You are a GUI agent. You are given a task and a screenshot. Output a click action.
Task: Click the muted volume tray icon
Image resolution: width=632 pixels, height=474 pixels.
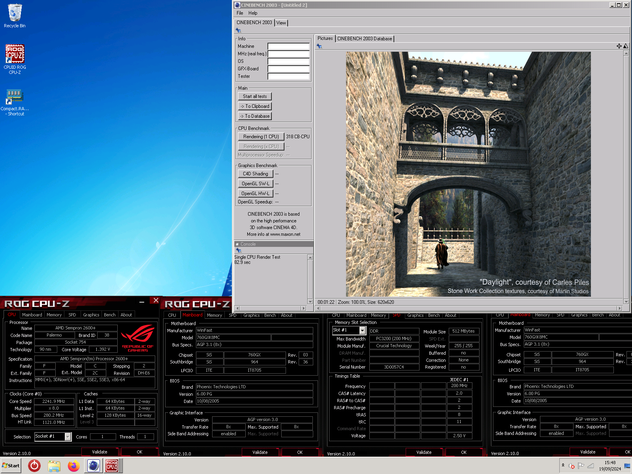click(x=571, y=466)
